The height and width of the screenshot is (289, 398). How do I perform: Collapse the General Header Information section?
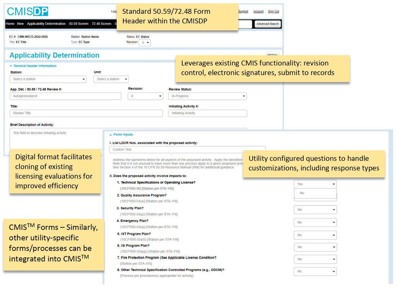click(33, 66)
